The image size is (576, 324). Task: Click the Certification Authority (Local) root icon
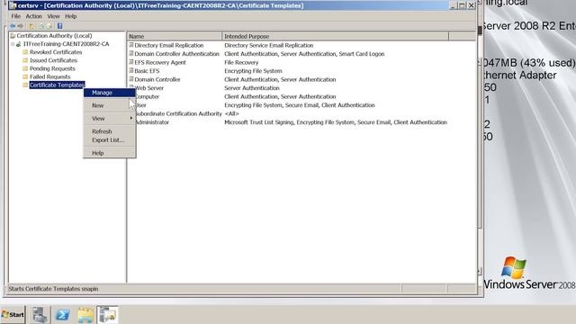pos(13,36)
